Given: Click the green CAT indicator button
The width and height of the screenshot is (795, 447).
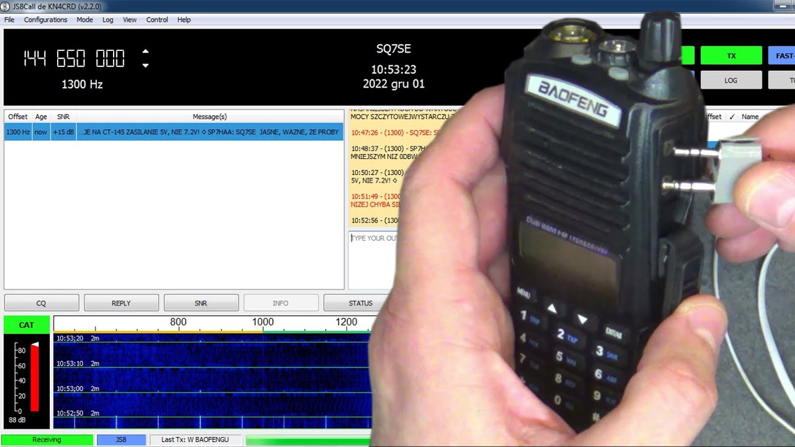Looking at the screenshot, I should pyautogui.click(x=26, y=325).
